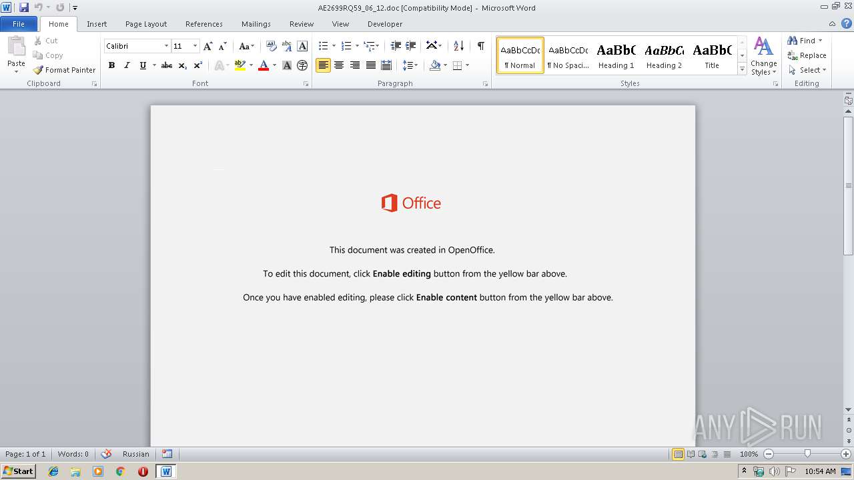Open the Font size dropdown

coord(195,46)
